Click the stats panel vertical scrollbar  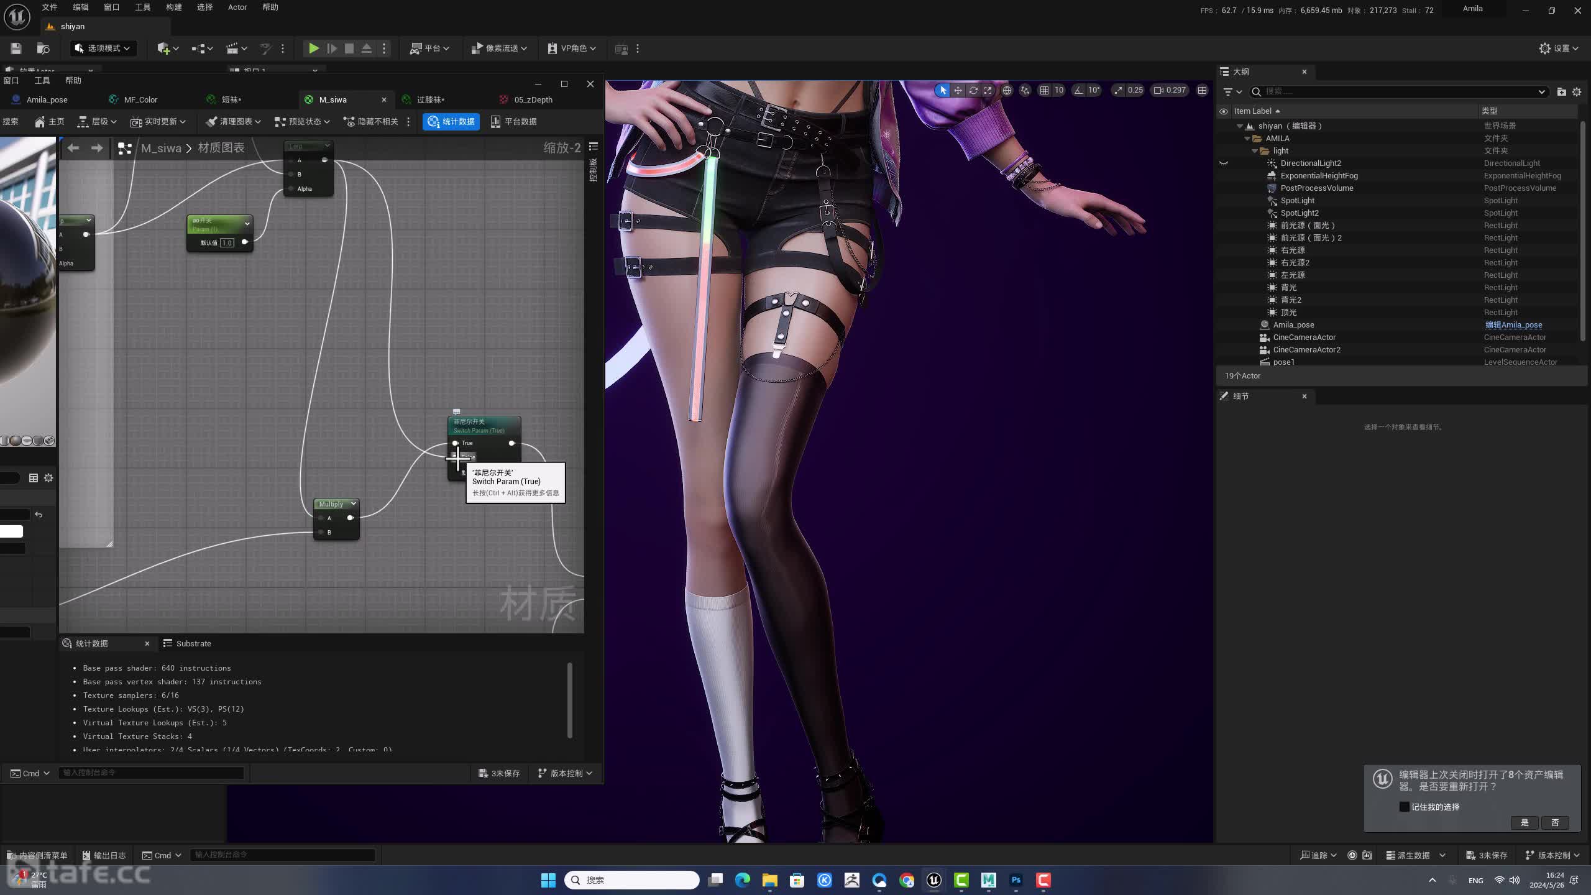[569, 700]
